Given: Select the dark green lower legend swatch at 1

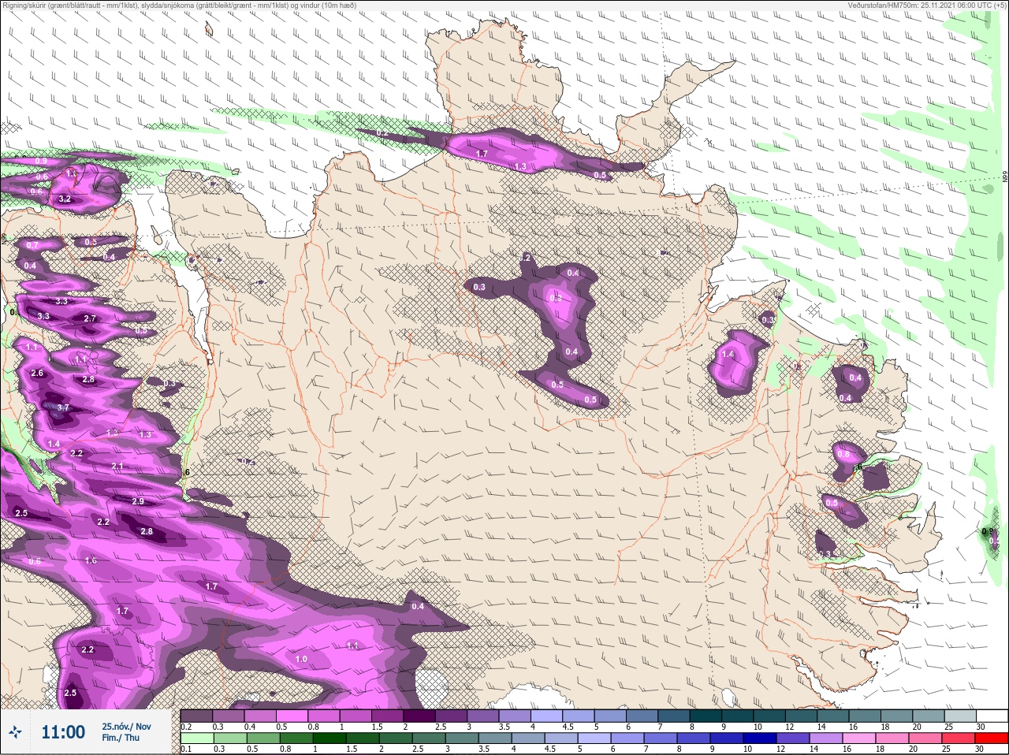Looking at the screenshot, I should click(x=328, y=738).
